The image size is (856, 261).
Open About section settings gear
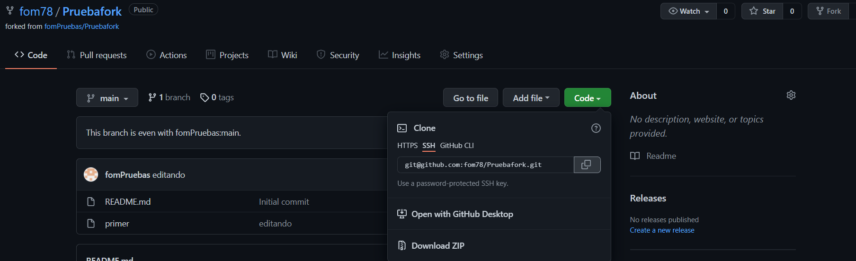(x=791, y=95)
